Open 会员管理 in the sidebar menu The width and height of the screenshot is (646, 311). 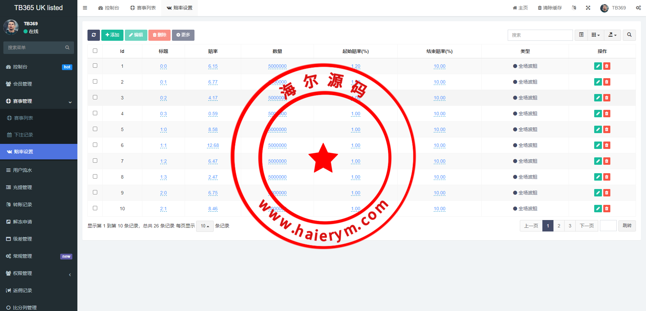(x=23, y=84)
